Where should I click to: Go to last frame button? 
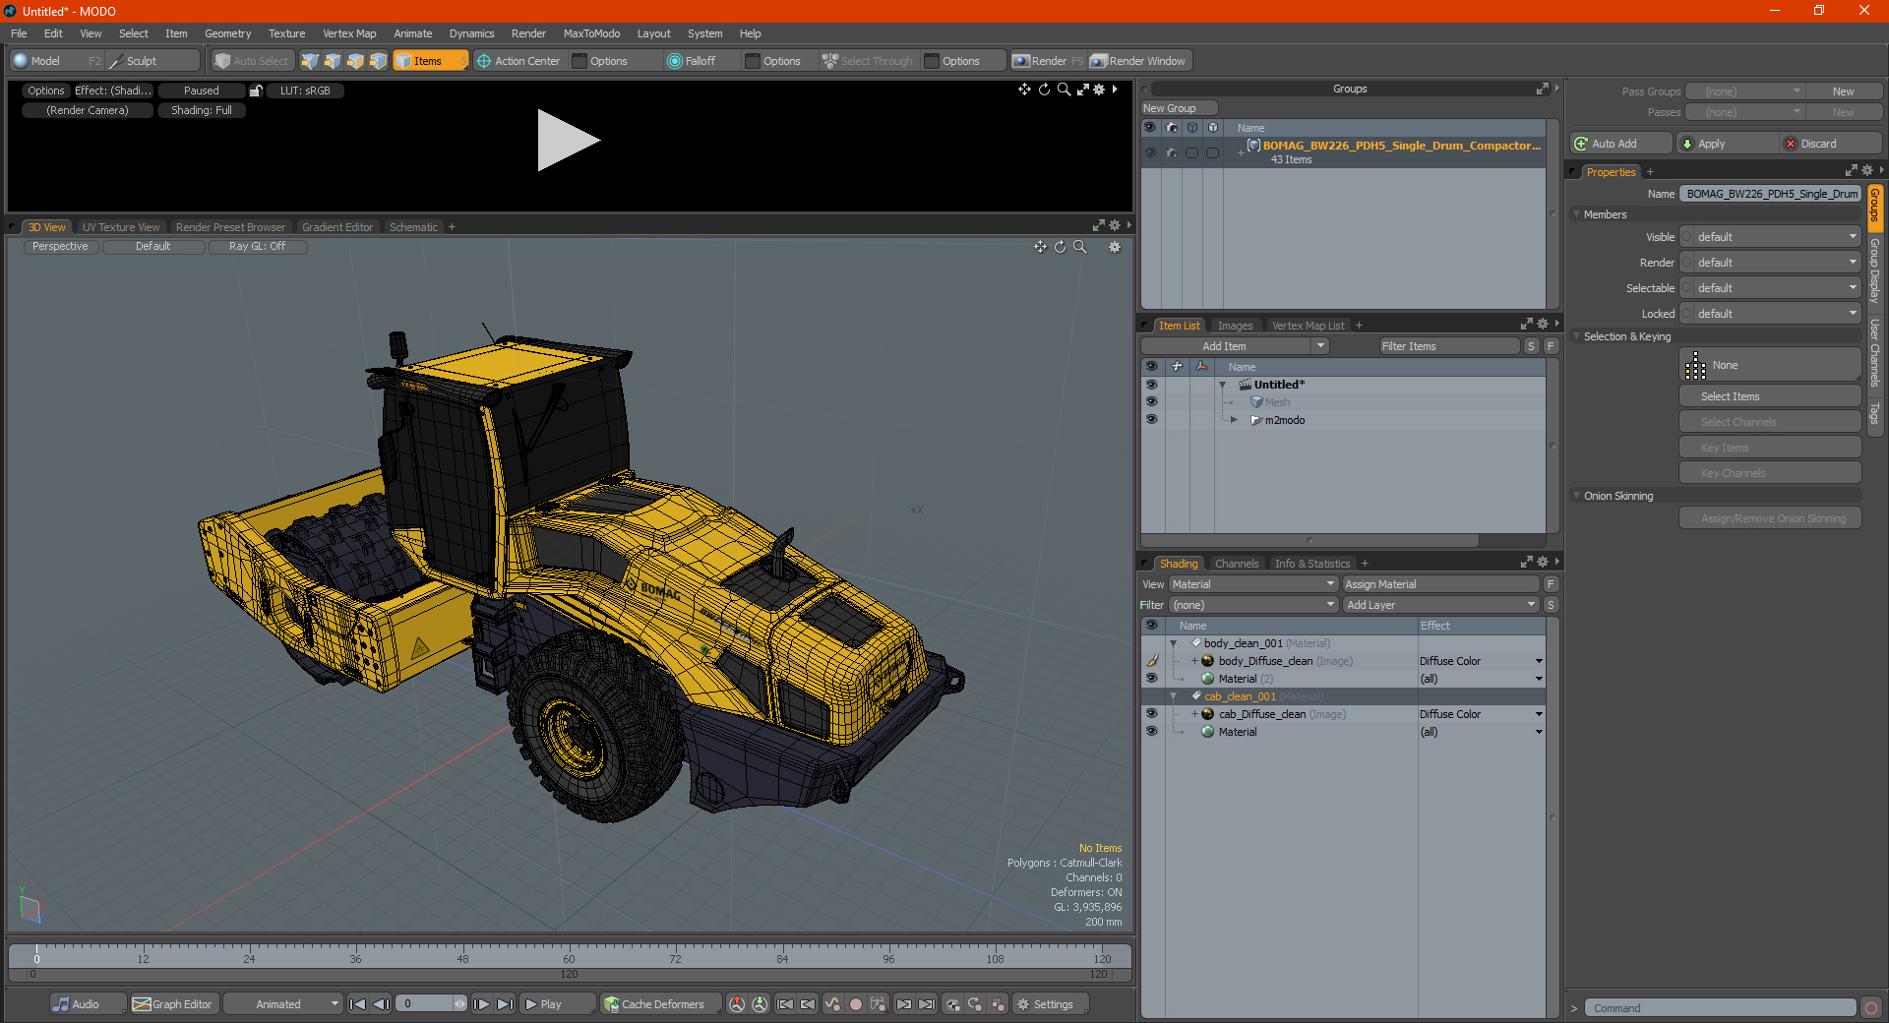505,1004
